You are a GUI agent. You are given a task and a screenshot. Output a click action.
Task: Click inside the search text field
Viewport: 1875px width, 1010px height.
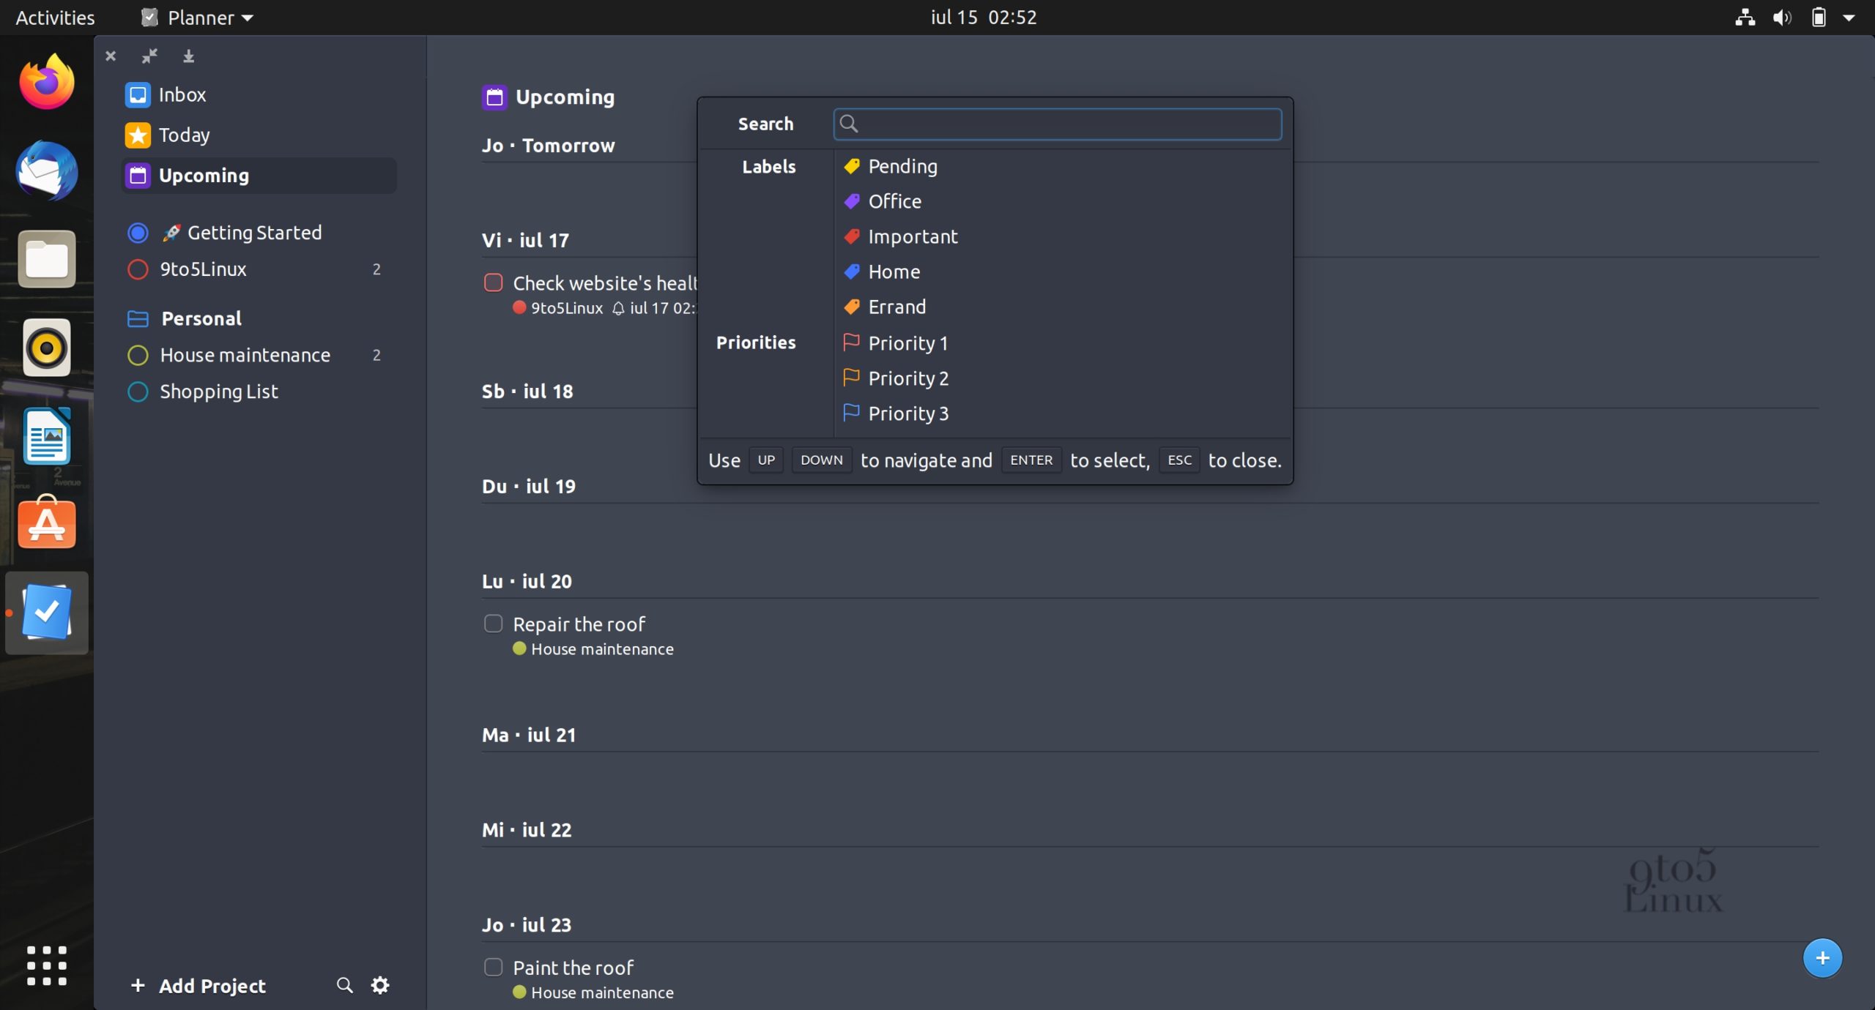(1057, 124)
